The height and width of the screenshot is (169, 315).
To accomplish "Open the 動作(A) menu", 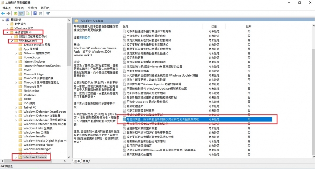I will pyautogui.click(x=19, y=8).
